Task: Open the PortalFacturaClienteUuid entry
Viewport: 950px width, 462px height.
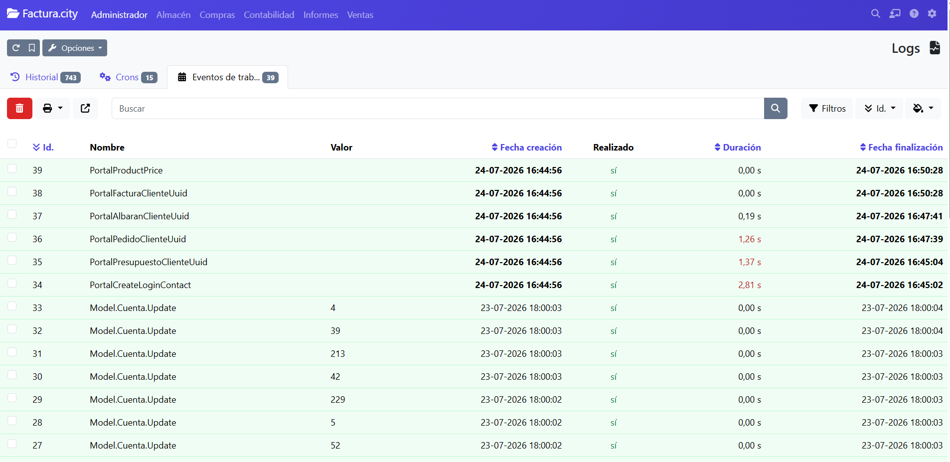Action: [x=139, y=193]
